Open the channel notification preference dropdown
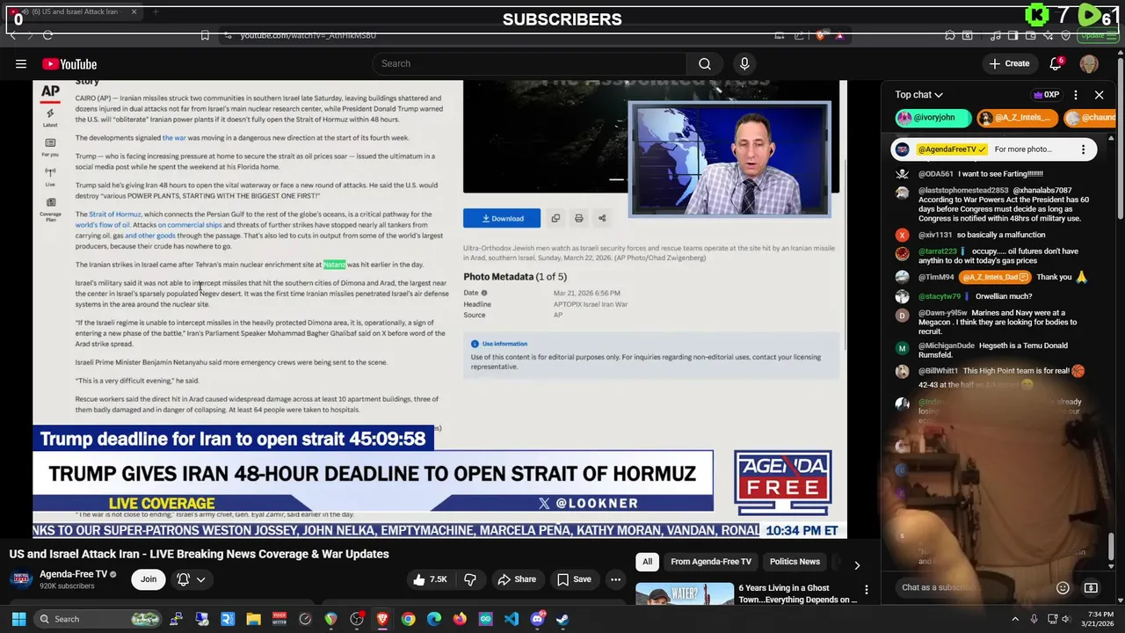The width and height of the screenshot is (1125, 633). point(191,579)
